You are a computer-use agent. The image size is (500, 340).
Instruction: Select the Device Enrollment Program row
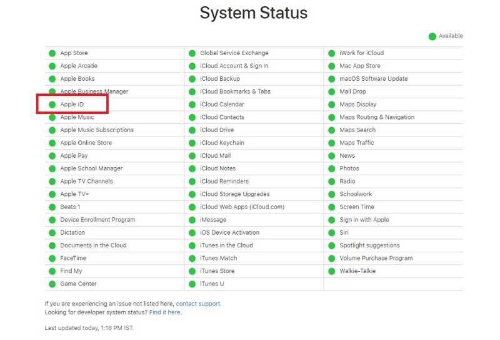click(x=114, y=220)
